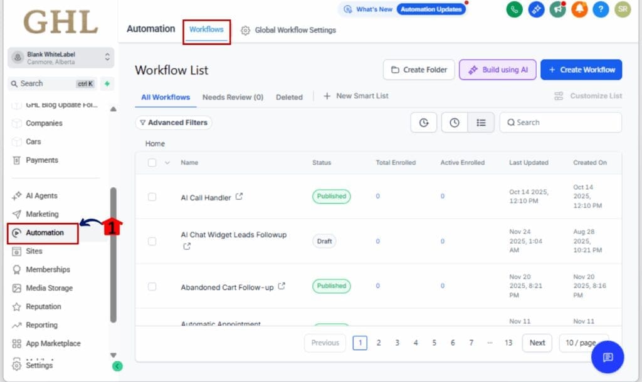Select the All Workflows tab
The image size is (642, 382).
[166, 97]
